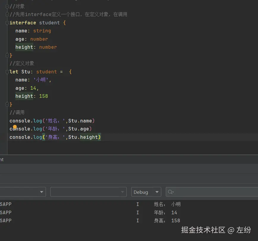Click fold marker at Stu closing brace

pos(7,104)
